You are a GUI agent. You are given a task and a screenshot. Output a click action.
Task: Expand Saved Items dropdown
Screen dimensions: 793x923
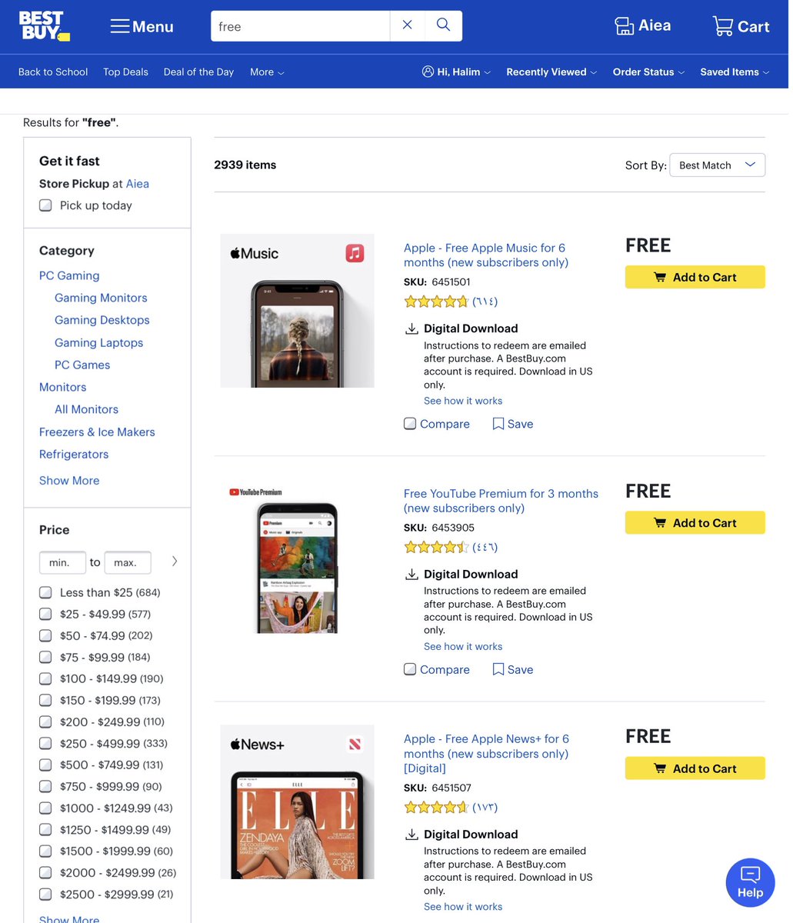coord(735,72)
